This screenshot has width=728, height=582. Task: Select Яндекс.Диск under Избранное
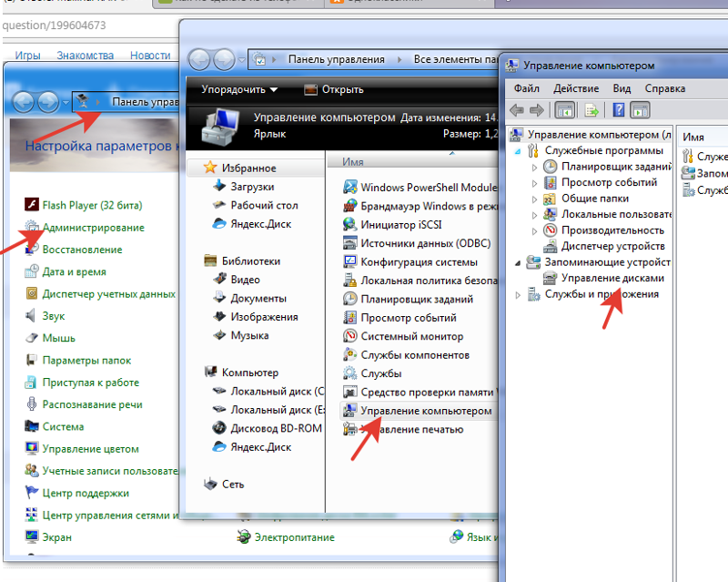(x=261, y=224)
